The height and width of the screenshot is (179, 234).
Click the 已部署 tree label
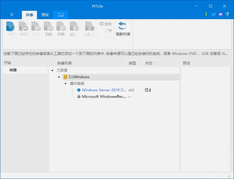click(x=62, y=70)
